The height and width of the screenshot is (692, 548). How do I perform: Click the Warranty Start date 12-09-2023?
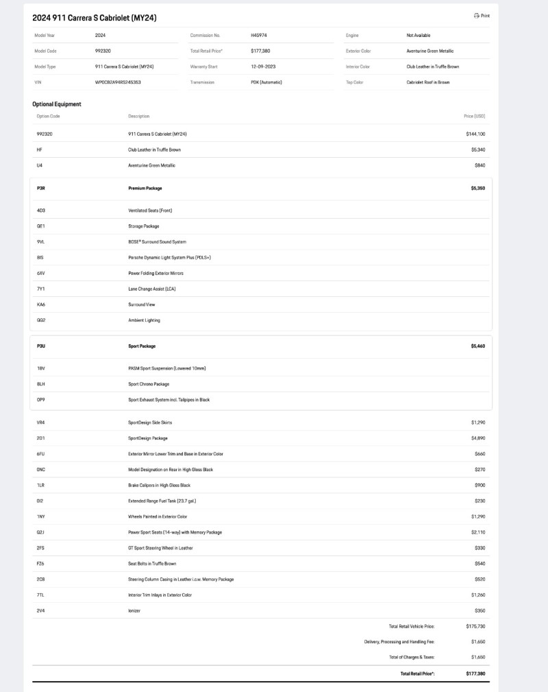tap(264, 67)
